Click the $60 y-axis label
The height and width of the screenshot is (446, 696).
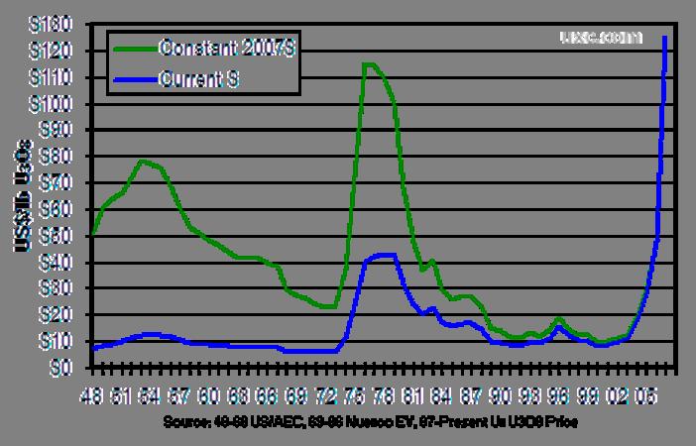point(56,209)
